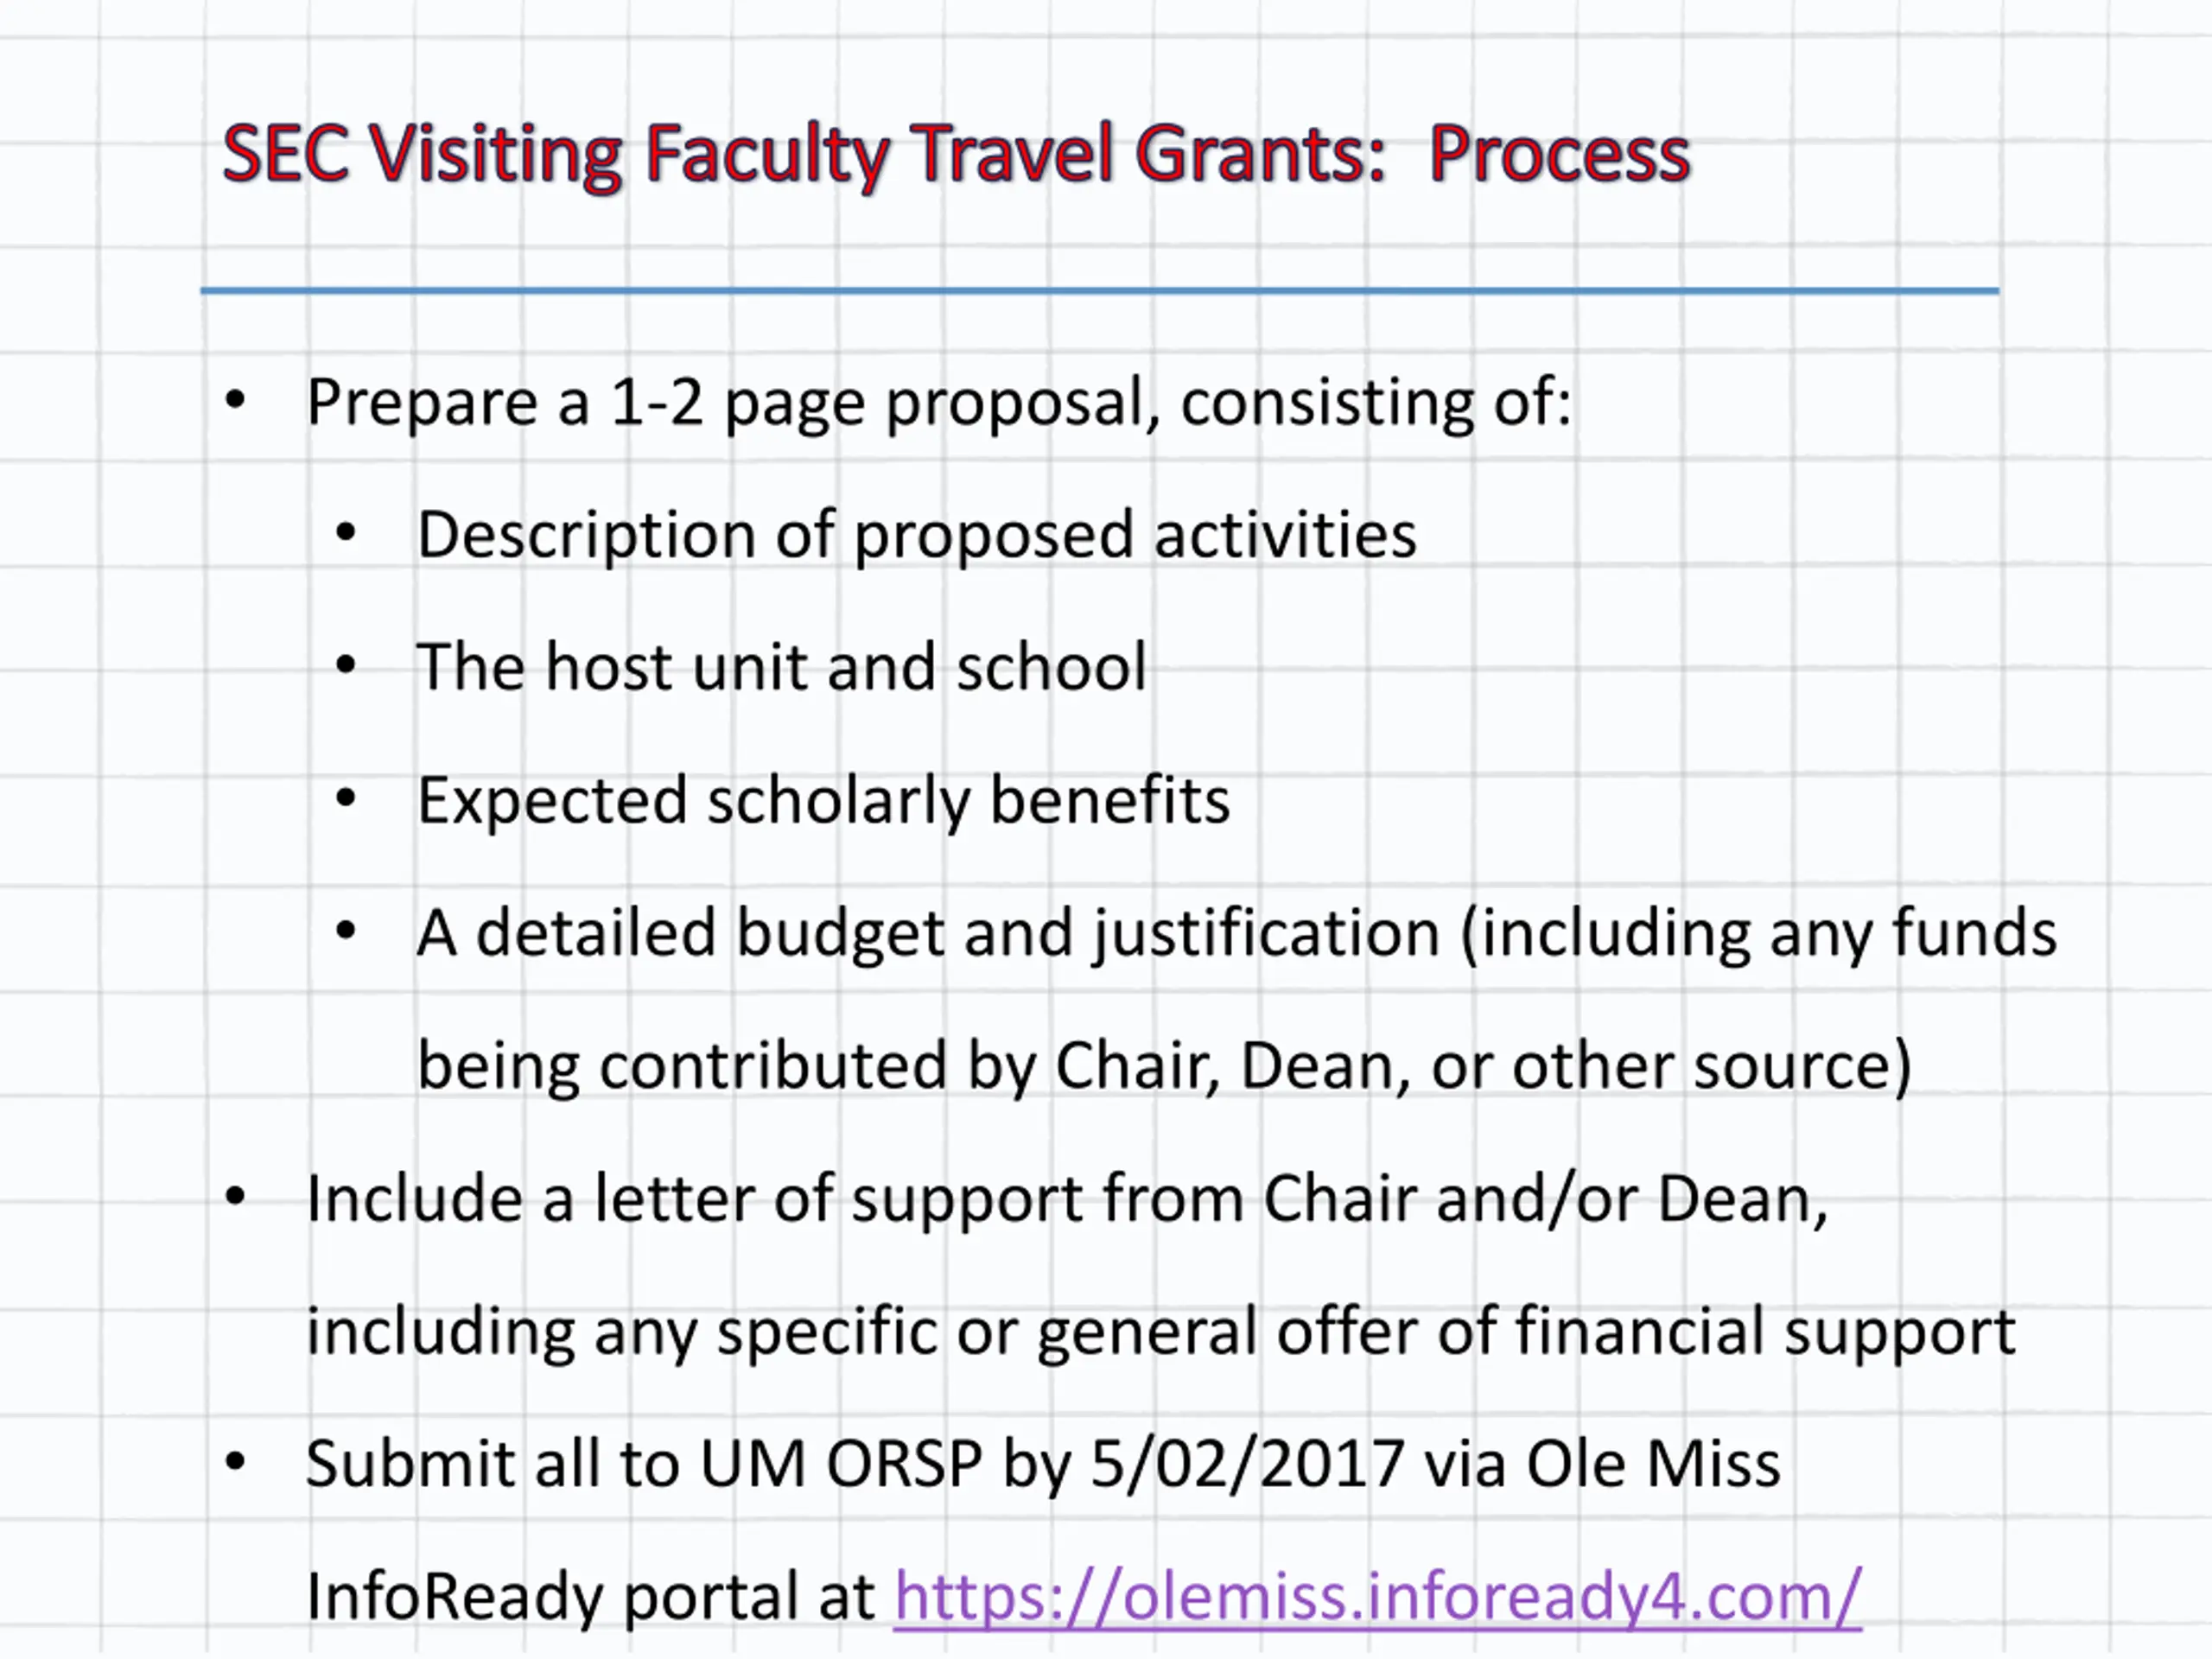Click the bullet before Submit all to UM ORSP
Viewport: 2212px width, 1659px height.
[235, 1462]
